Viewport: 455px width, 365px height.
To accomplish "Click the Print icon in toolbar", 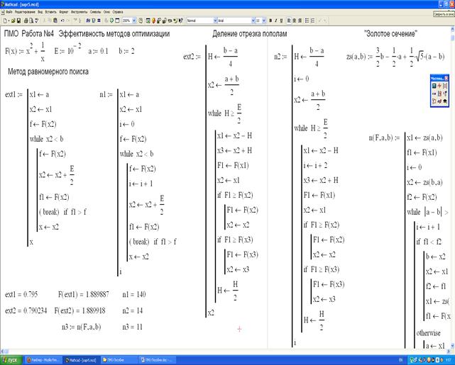I will click(x=26, y=21).
